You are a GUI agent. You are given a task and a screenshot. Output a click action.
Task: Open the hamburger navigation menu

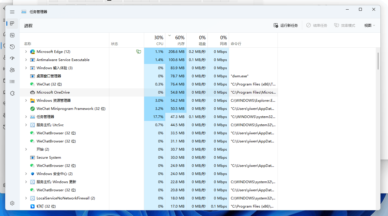[x=12, y=12]
